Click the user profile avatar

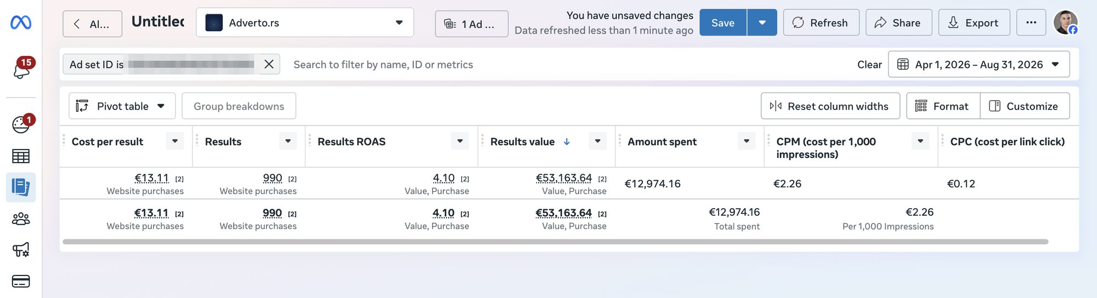pyautogui.click(x=1066, y=22)
